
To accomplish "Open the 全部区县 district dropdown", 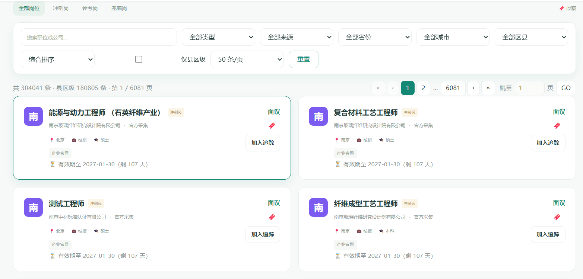I will click(x=531, y=37).
